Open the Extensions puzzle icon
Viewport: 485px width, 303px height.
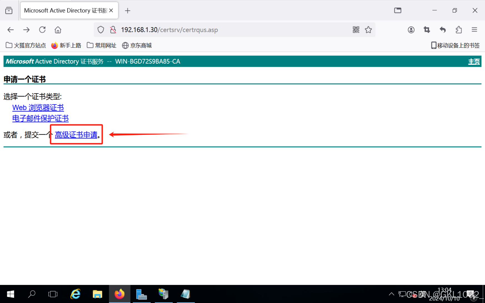(459, 30)
